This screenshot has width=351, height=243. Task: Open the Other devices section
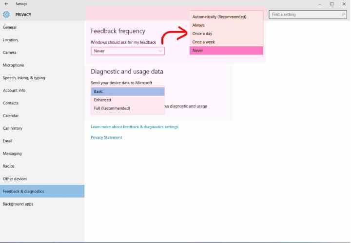tap(42, 179)
